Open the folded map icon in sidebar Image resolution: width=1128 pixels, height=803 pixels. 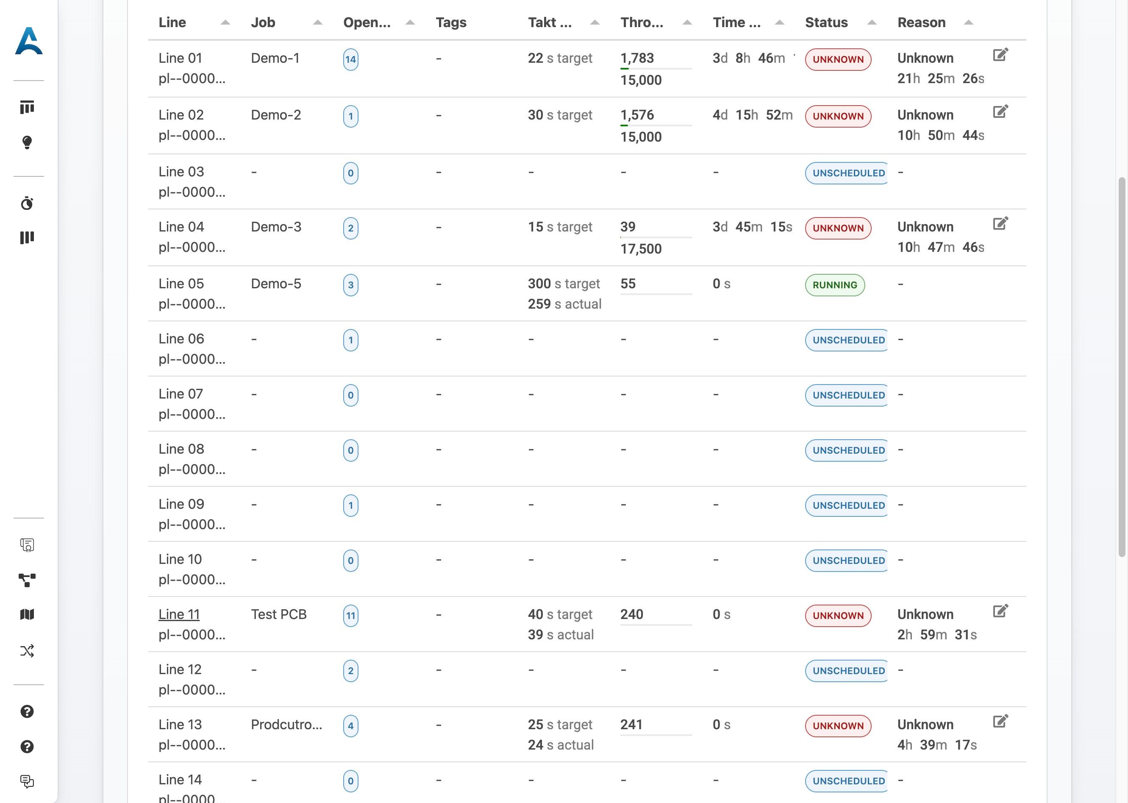tap(27, 615)
